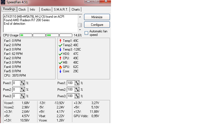Click the green checkmark beside Temp2
The height and width of the screenshot is (125, 222).
(60, 45)
